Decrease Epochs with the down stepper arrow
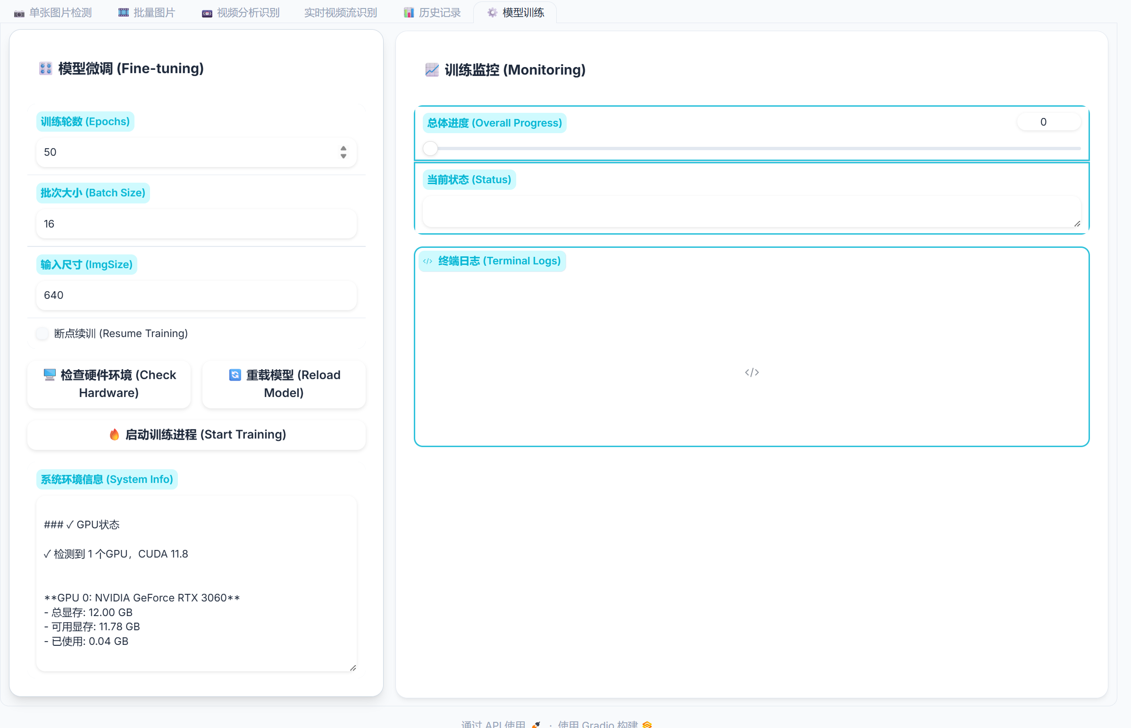 343,156
